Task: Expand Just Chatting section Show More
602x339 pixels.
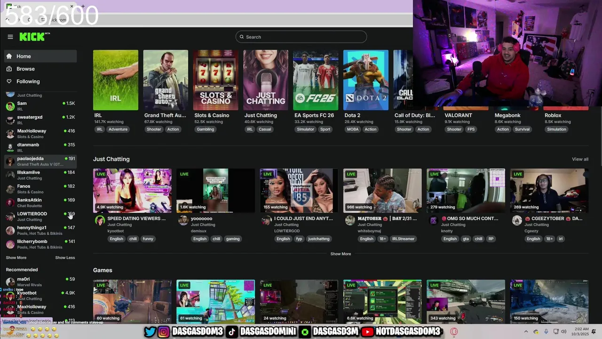Action: coord(341,254)
